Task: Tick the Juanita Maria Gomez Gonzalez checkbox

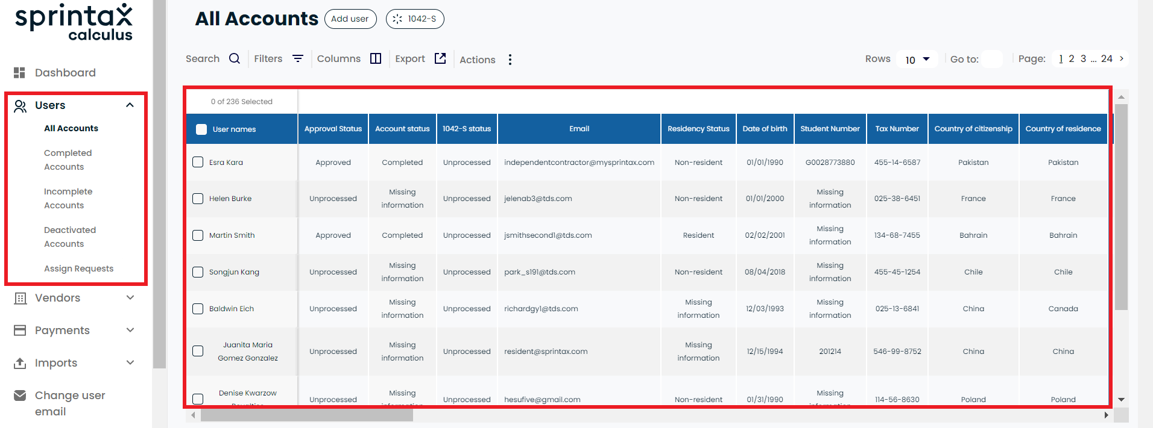Action: pyautogui.click(x=198, y=351)
